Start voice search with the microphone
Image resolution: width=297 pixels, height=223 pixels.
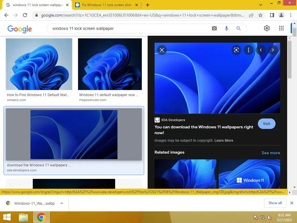pyautogui.click(x=226, y=28)
